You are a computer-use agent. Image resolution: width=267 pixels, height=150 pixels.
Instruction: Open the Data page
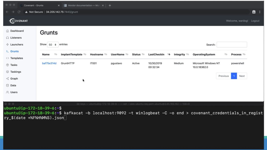(13, 85)
